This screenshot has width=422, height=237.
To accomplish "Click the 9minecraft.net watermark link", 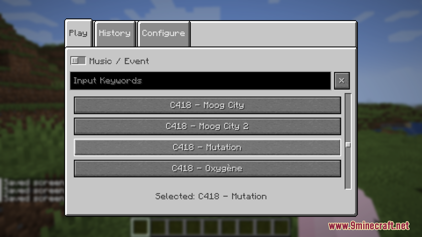I will coord(369,226).
